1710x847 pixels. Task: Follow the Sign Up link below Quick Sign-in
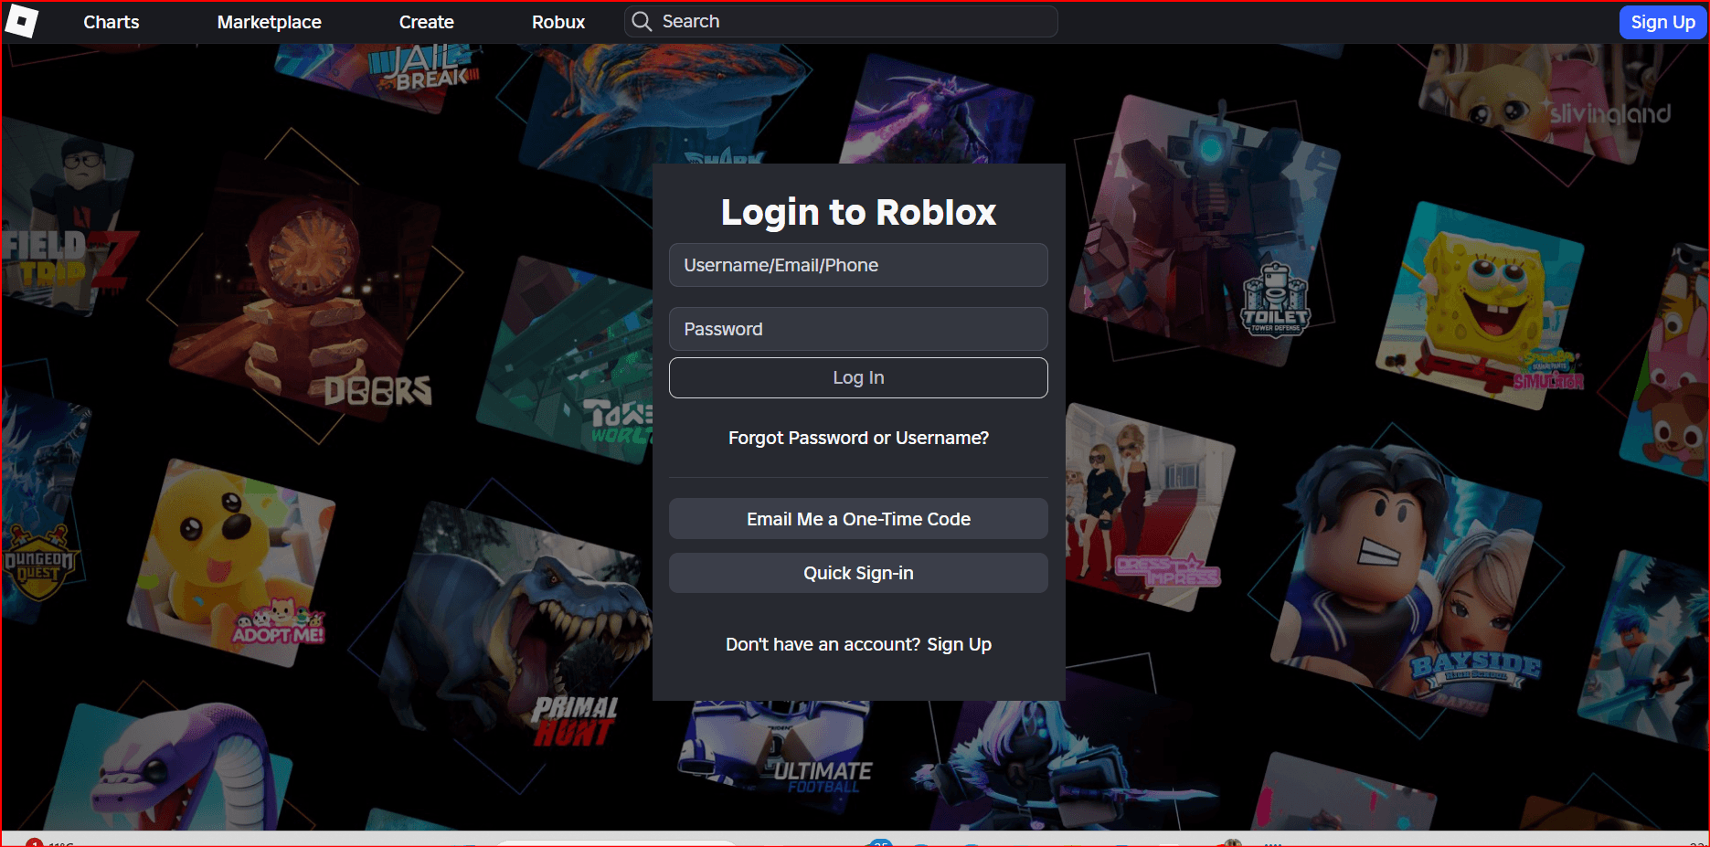pyautogui.click(x=959, y=644)
